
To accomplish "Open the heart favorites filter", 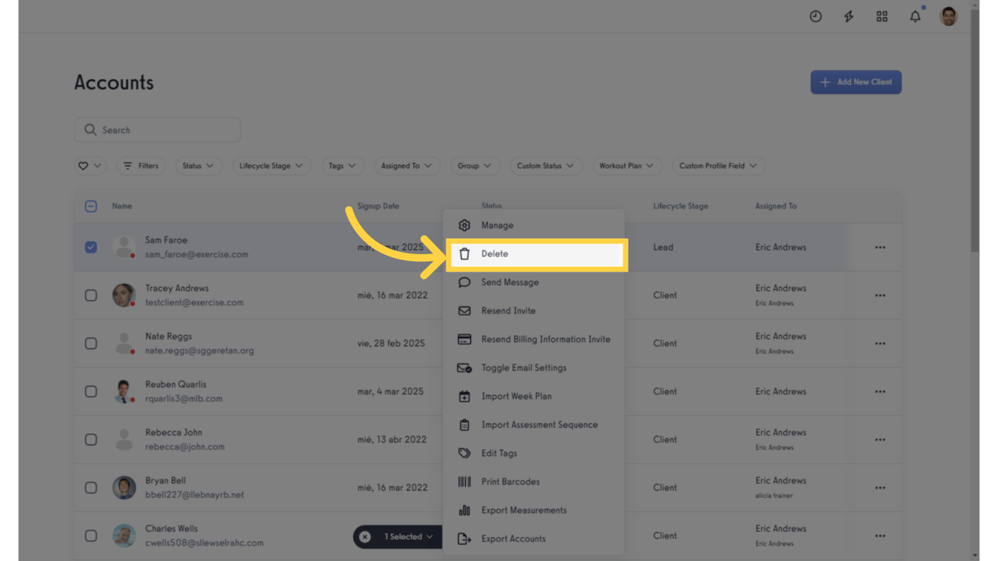I will (x=90, y=166).
